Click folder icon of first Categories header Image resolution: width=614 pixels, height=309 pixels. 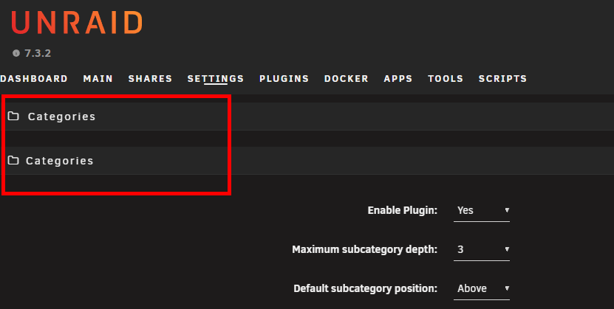click(13, 116)
